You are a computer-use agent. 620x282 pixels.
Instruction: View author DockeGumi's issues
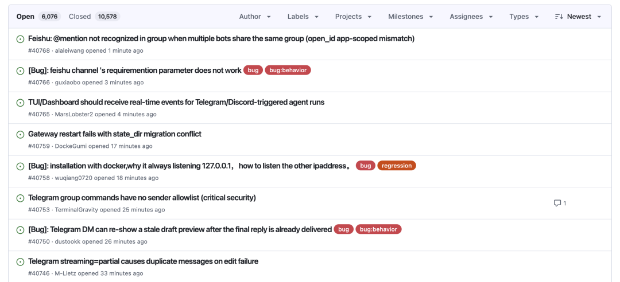pos(71,146)
